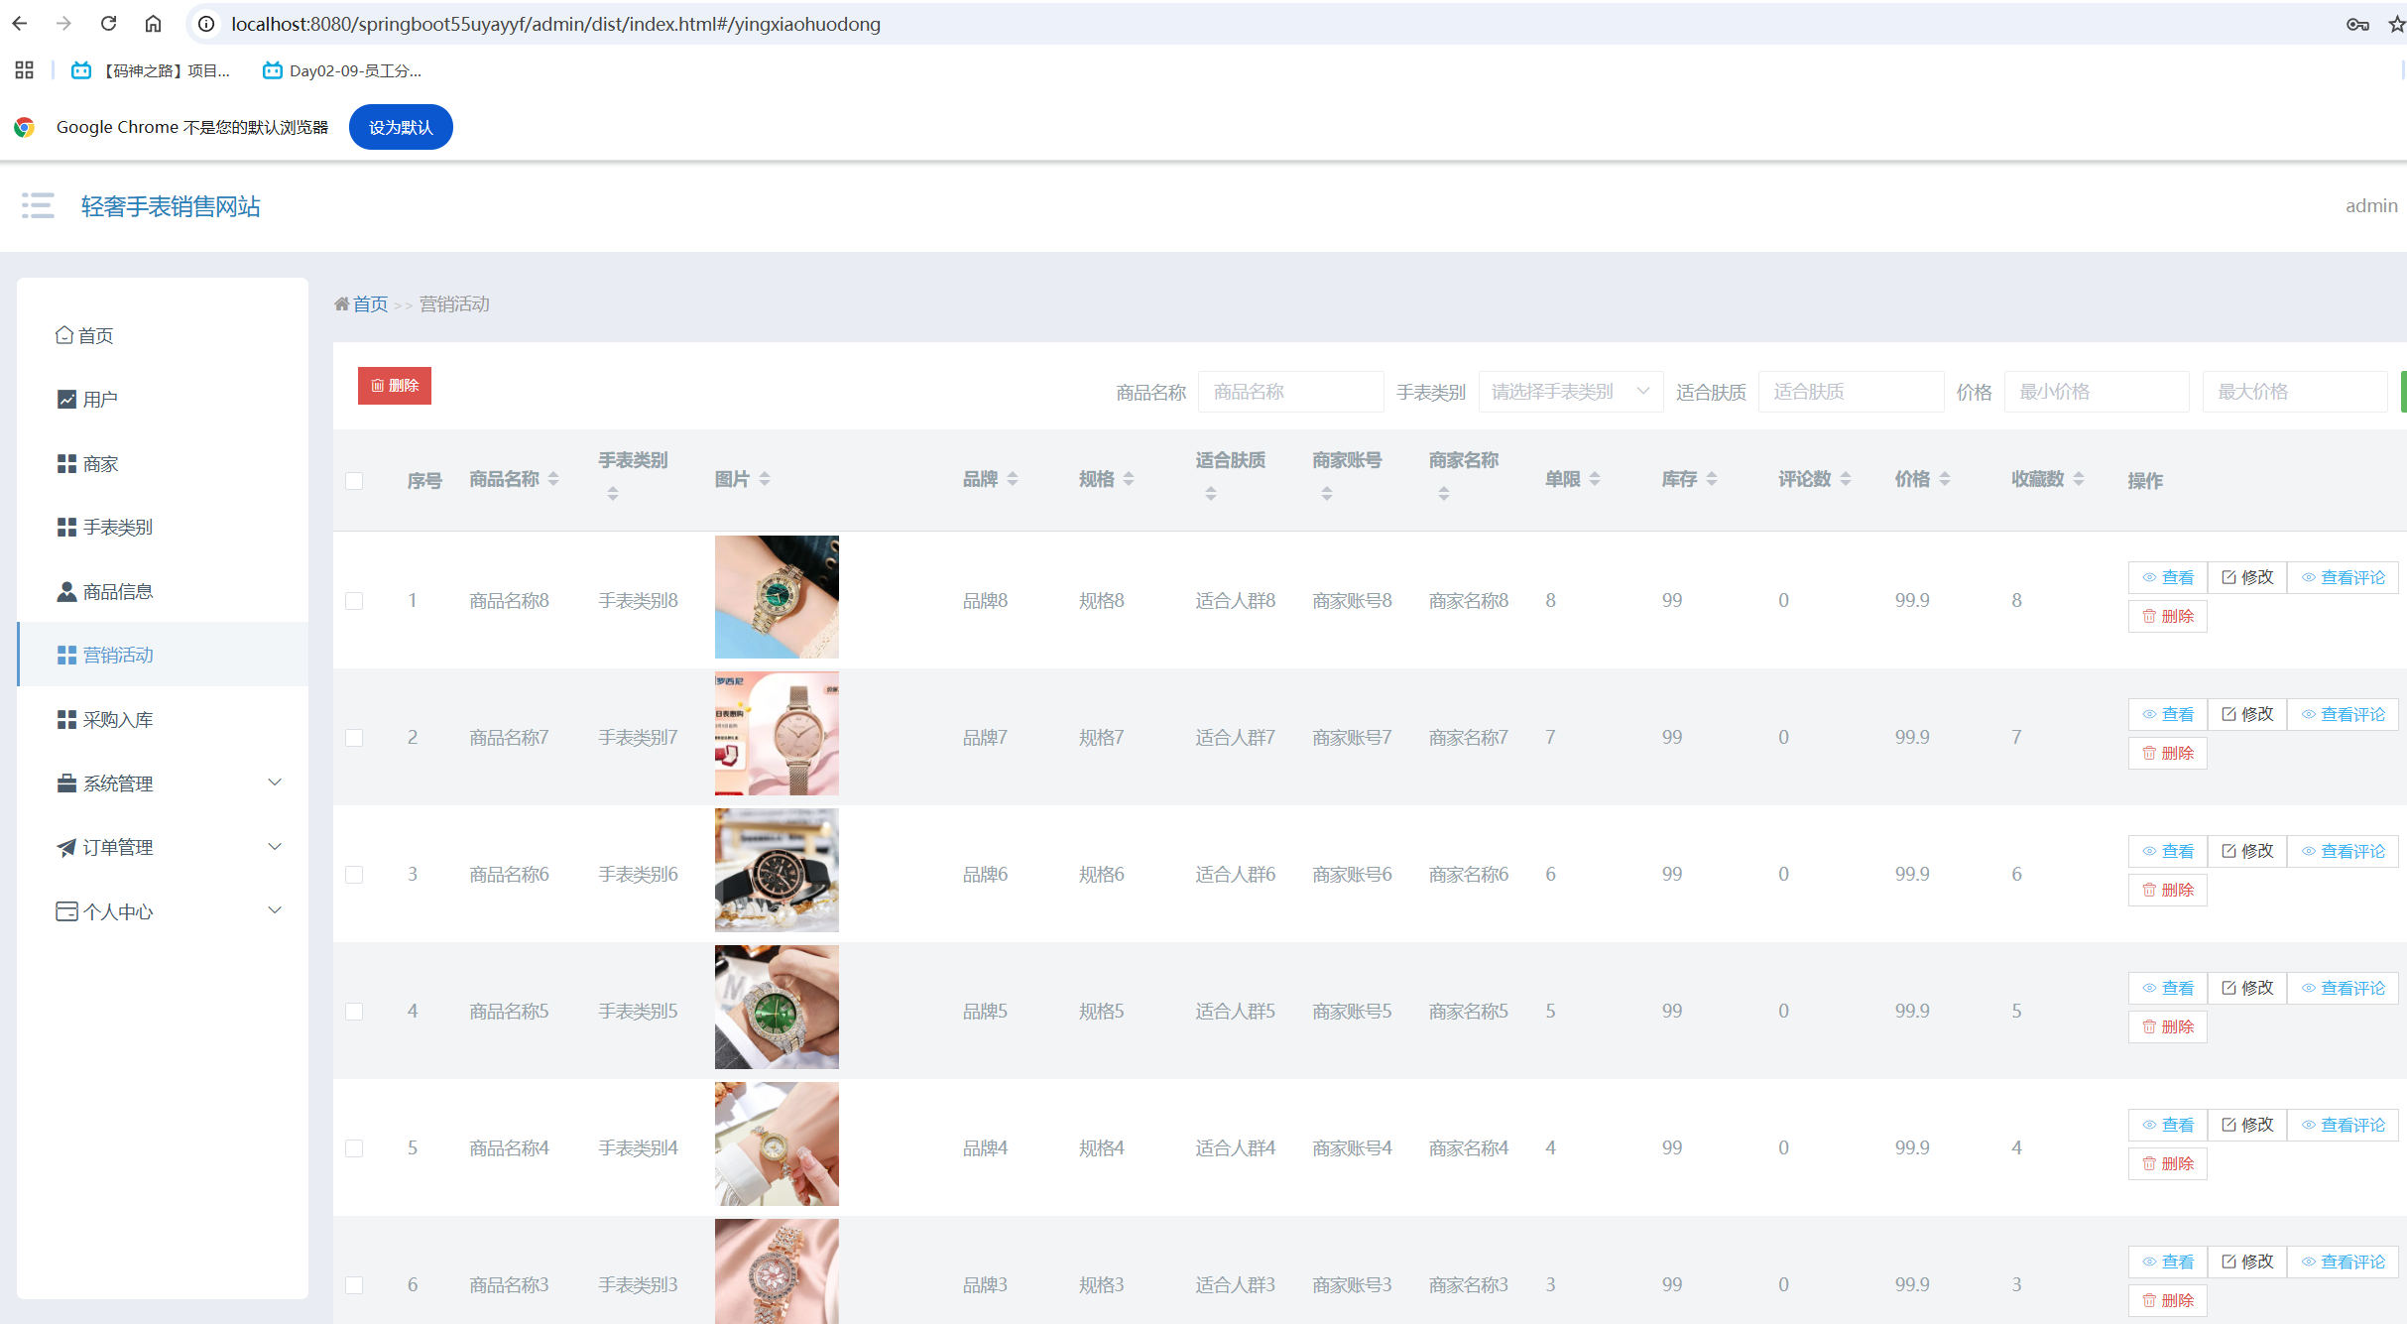Click the home icon in breadcrumb

(341, 304)
